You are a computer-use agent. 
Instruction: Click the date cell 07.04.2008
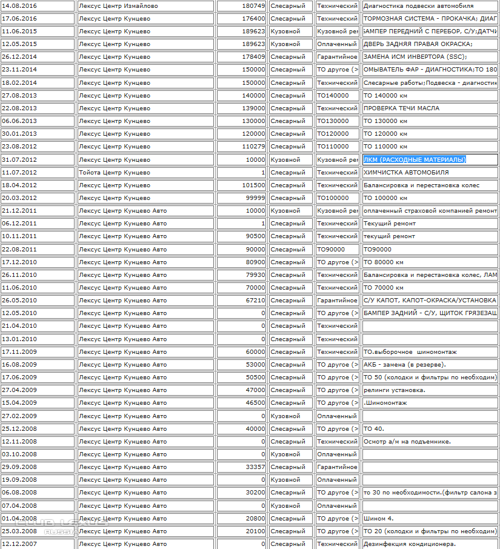coord(38,505)
